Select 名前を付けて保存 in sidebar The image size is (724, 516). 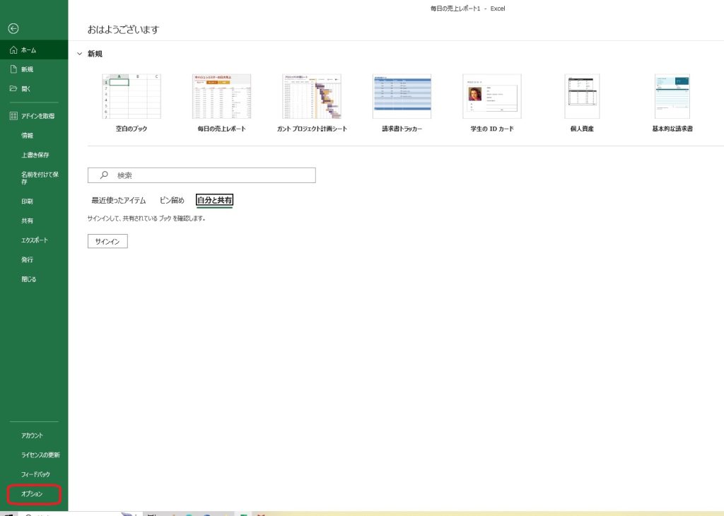[x=39, y=177]
